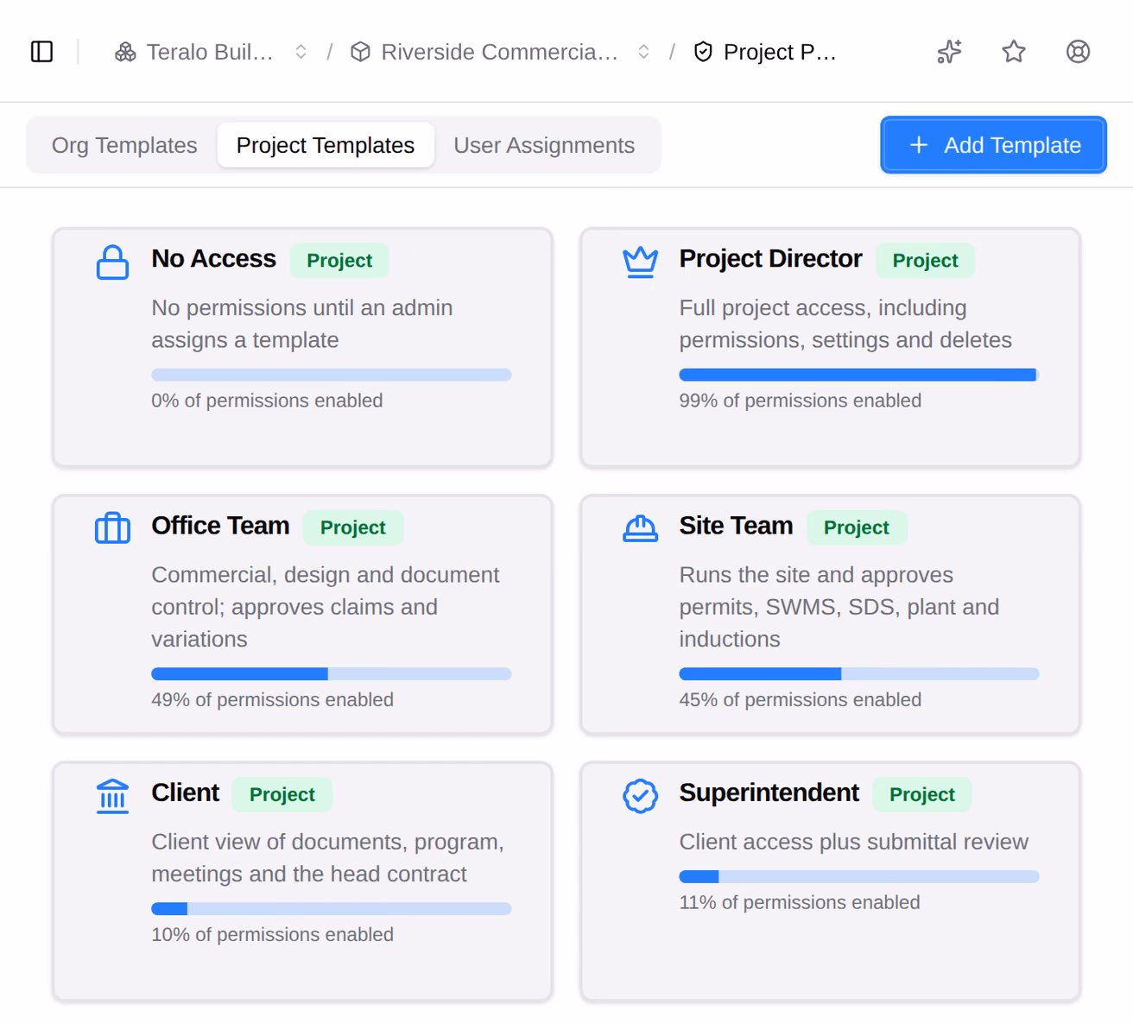The width and height of the screenshot is (1133, 1023).
Task: Click the Superintendent 11% progress bar
Action: (859, 876)
